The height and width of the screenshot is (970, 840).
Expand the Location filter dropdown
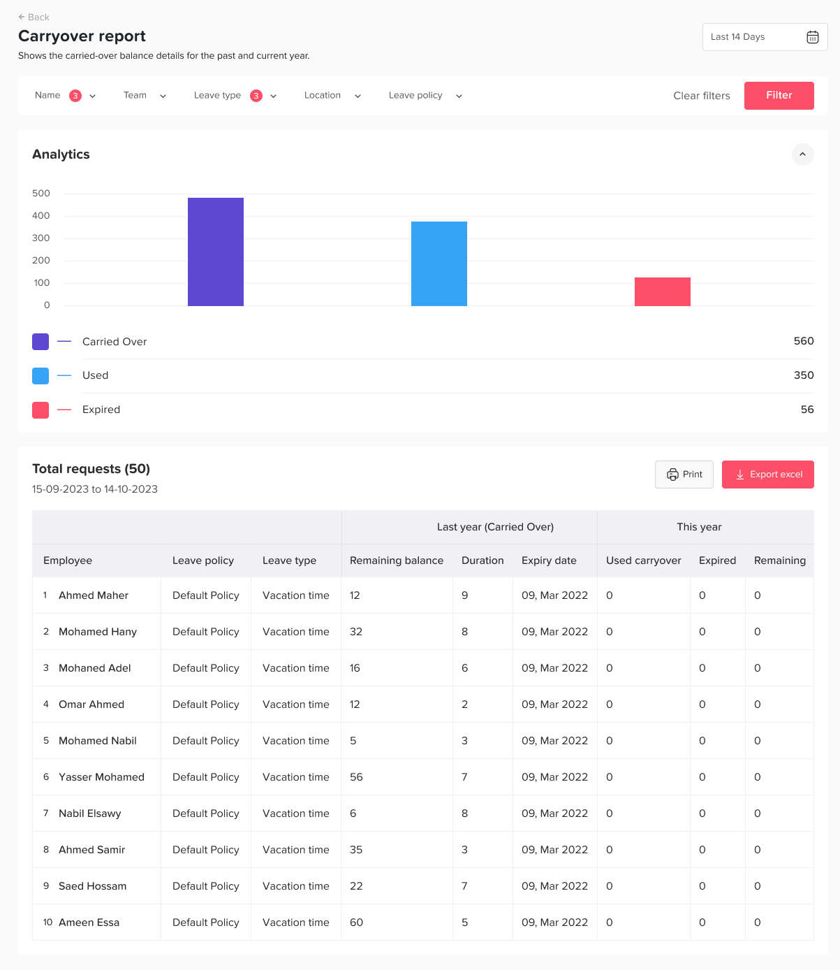click(358, 96)
